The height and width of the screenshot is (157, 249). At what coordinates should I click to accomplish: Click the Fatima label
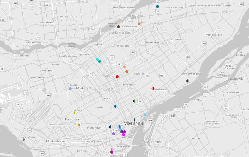[199, 100]
